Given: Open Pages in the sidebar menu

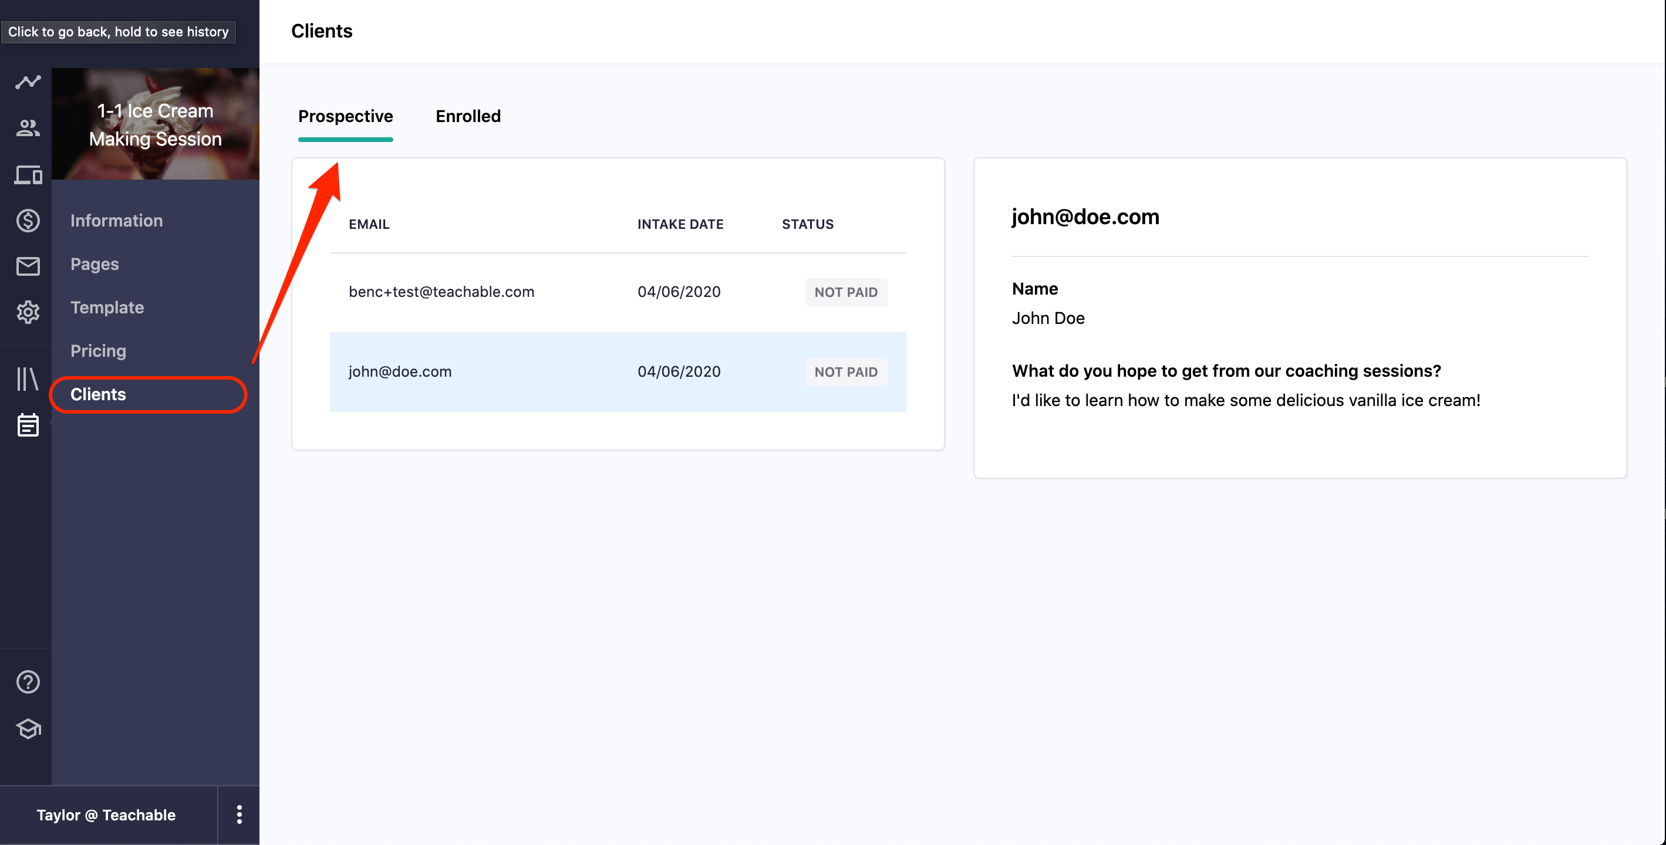Looking at the screenshot, I should tap(95, 264).
